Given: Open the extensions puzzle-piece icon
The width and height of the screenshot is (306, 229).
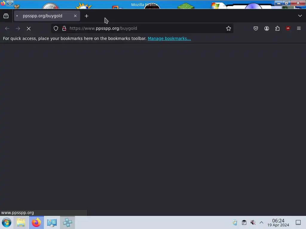Looking at the screenshot, I should tap(277, 28).
